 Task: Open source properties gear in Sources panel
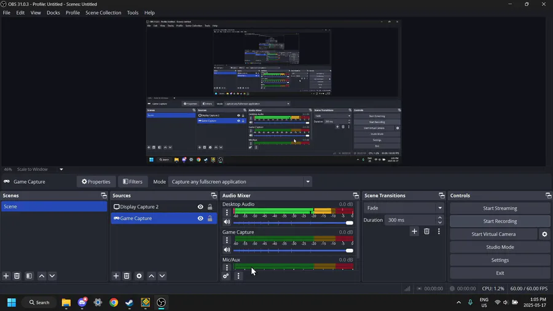[x=139, y=276]
